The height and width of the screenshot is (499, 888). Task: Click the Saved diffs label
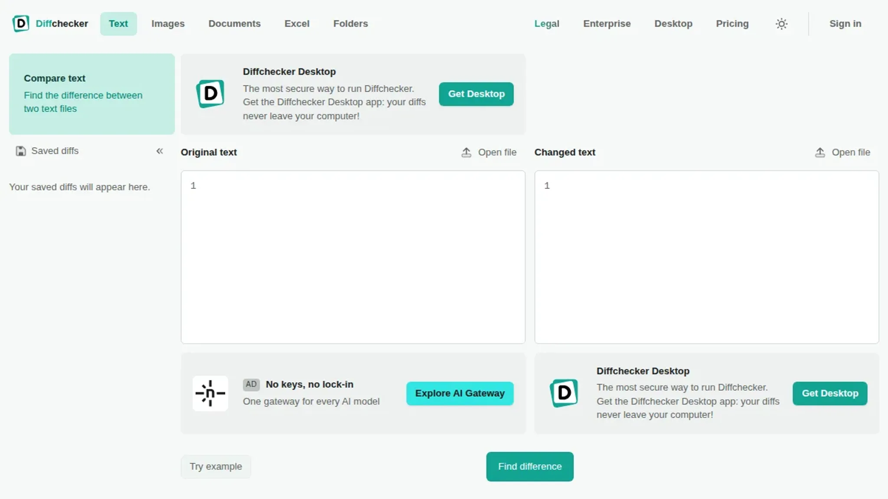point(55,151)
